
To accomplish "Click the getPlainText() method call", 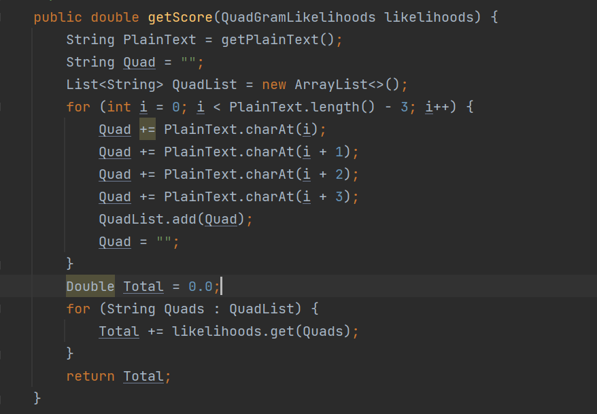I will tap(277, 40).
